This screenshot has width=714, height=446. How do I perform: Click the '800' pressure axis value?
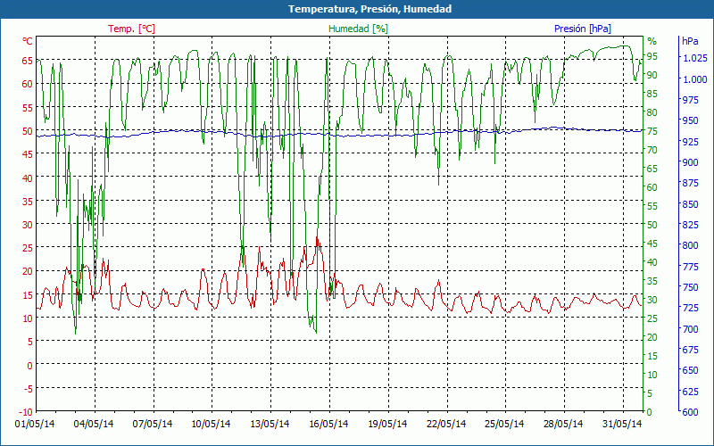pos(690,245)
